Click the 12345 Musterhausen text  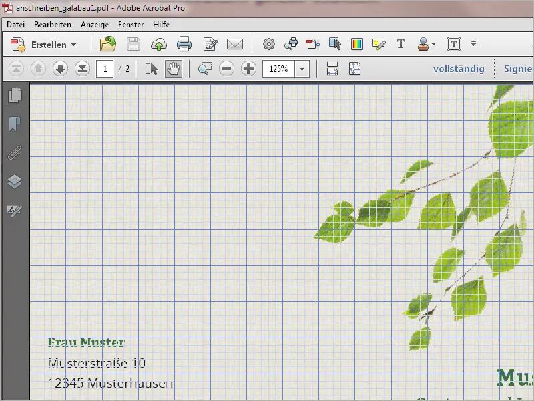110,383
